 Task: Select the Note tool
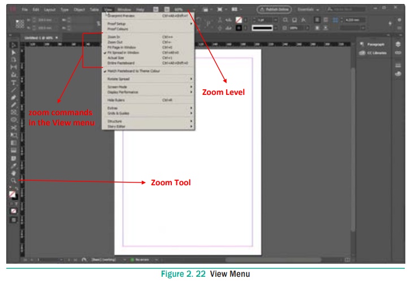coord(14,158)
